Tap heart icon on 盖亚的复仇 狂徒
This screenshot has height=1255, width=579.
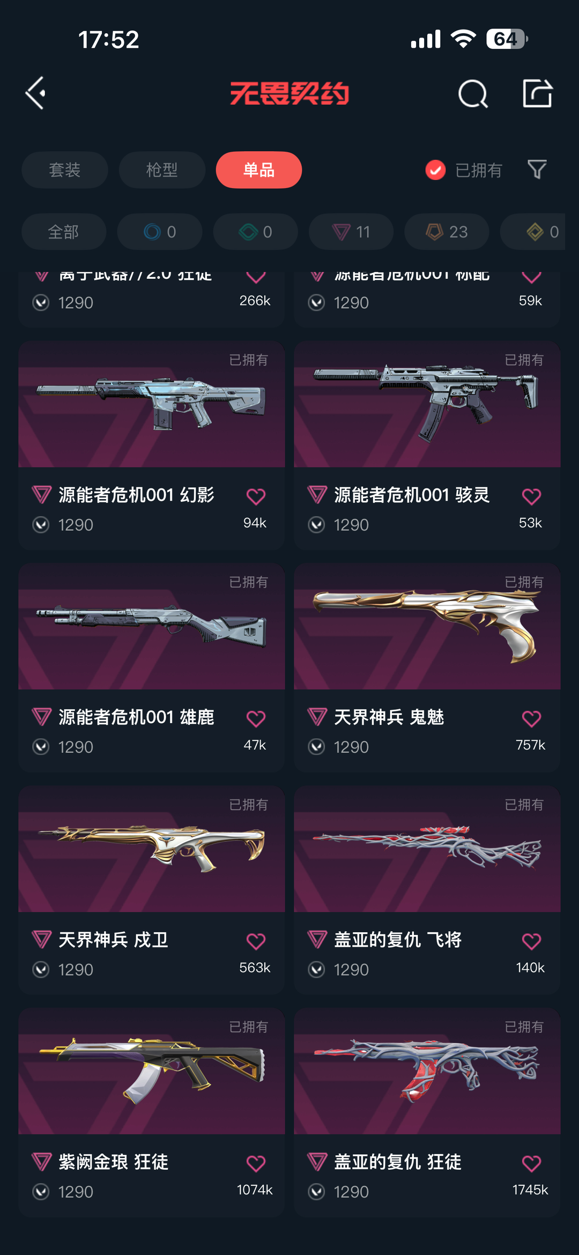pos(531,1163)
